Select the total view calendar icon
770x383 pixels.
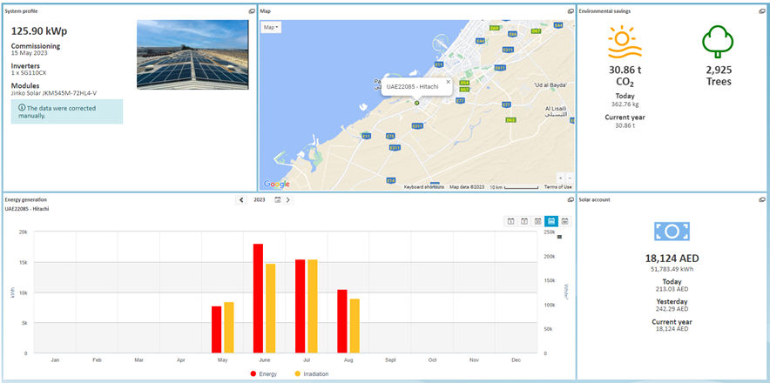pyautogui.click(x=564, y=221)
